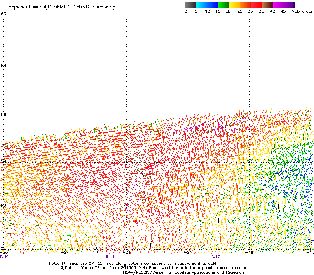Click the '8:12' purple time label
The image size is (314, 275).
pyautogui.click(x=216, y=257)
